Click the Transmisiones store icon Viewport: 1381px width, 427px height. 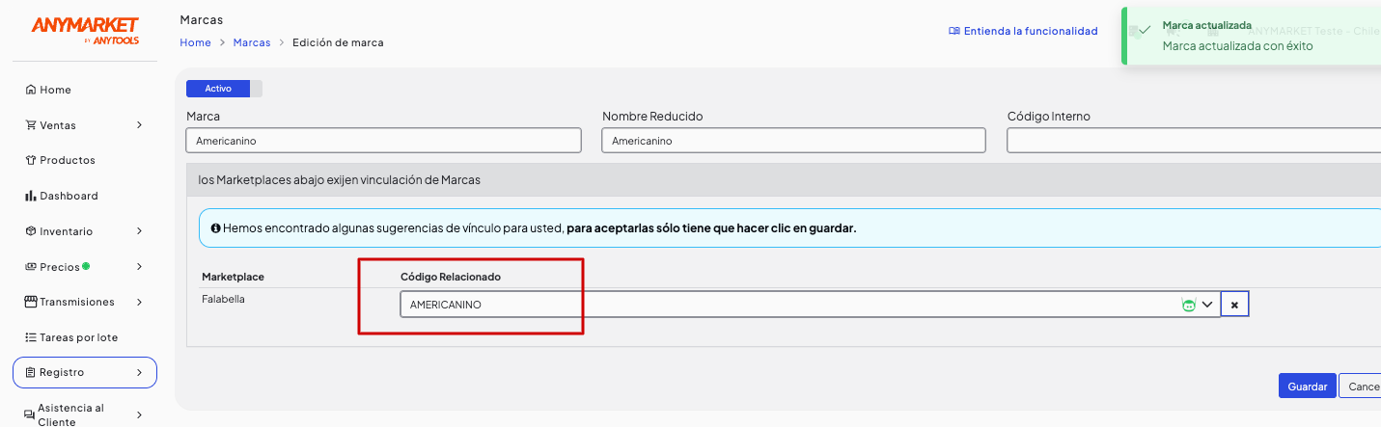tap(31, 302)
